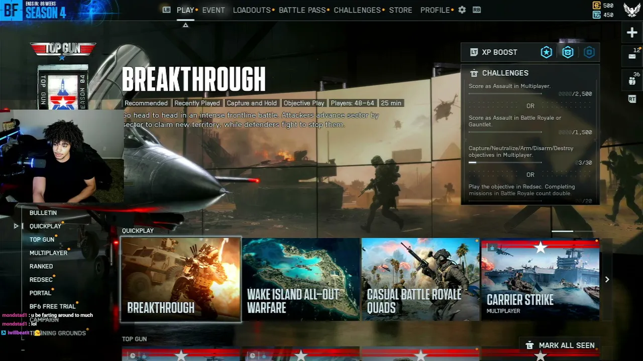Click the CHALLENGES panel heading
This screenshot has width=643, height=361.
pyautogui.click(x=505, y=73)
